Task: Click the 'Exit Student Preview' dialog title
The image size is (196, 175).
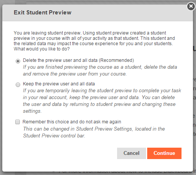Action: click(x=43, y=13)
